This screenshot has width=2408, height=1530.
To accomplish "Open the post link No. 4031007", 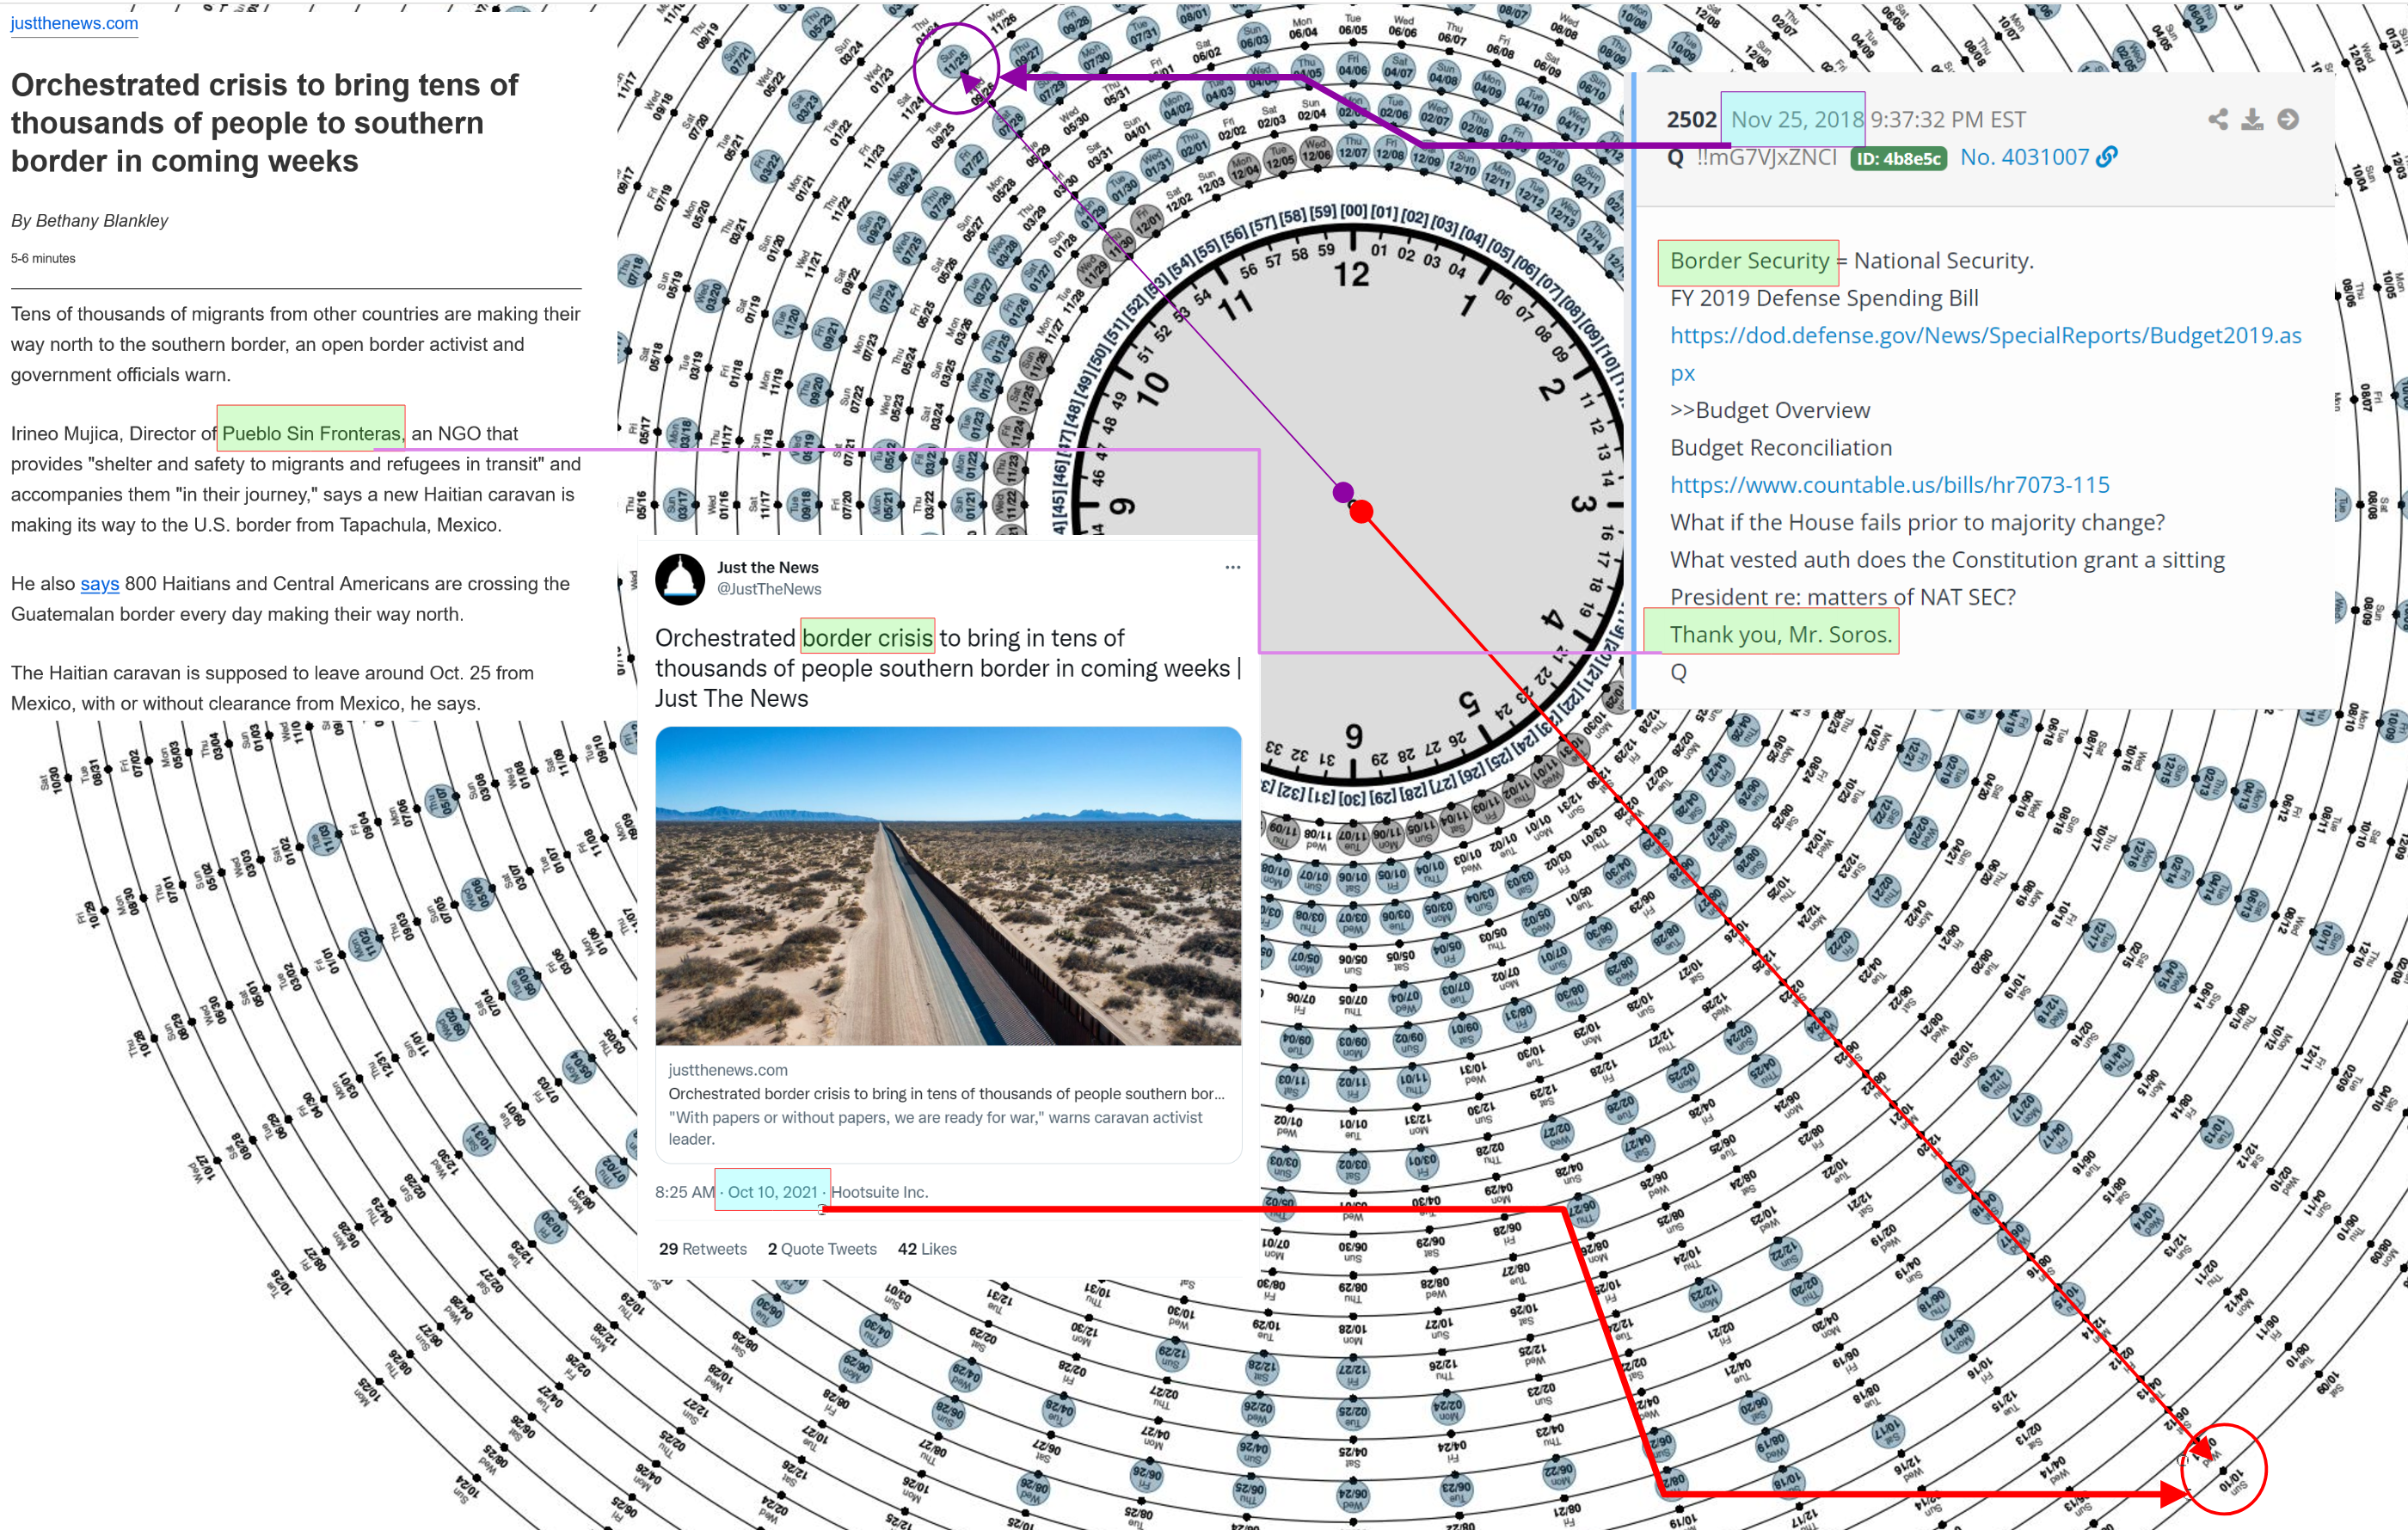I will pyautogui.click(x=2024, y=157).
